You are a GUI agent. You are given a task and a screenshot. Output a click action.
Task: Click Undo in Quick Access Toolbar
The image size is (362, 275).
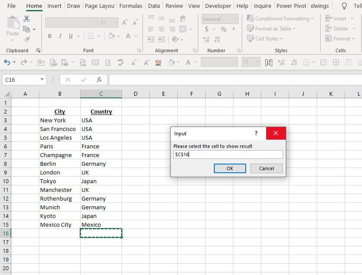tap(7, 62)
